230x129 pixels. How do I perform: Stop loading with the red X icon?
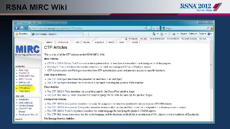[158, 28]
